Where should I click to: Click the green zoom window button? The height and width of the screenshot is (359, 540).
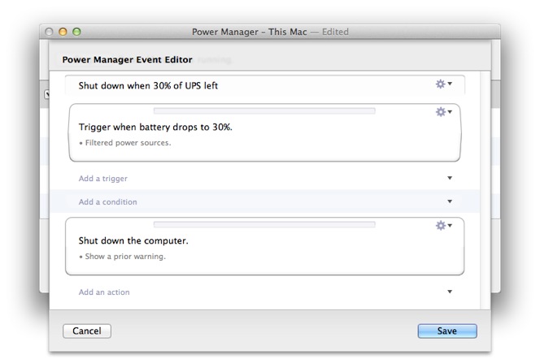point(76,32)
